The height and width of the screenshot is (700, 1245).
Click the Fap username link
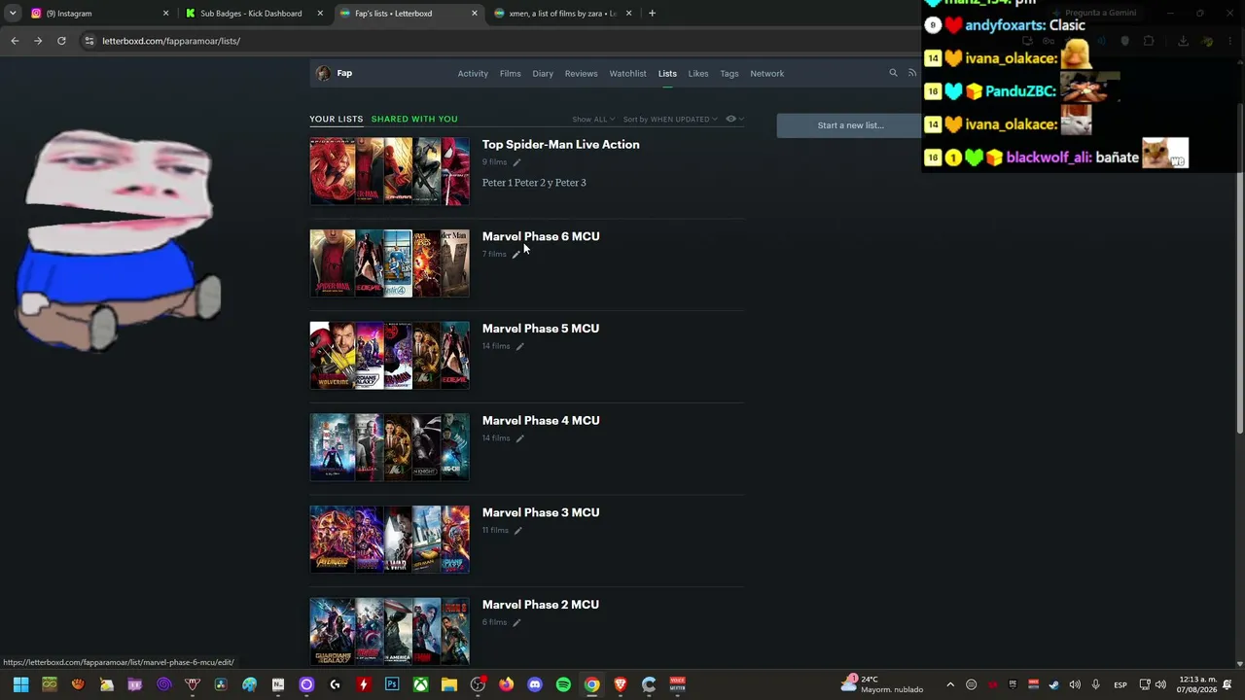pyautogui.click(x=344, y=73)
